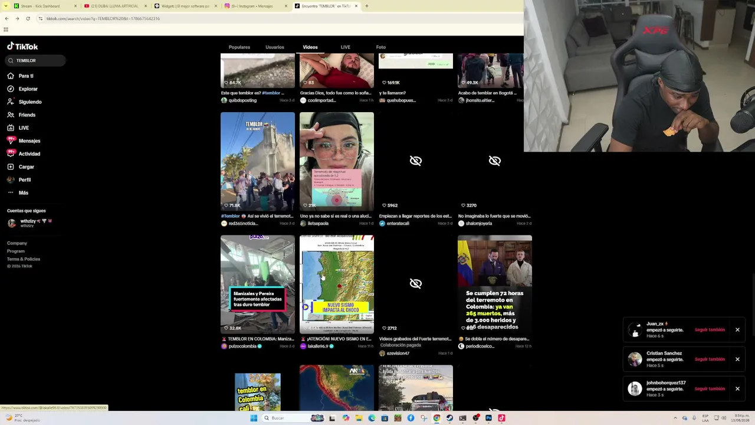Open the Explorar compass icon
Screen dimensions: 755x425
(11, 89)
